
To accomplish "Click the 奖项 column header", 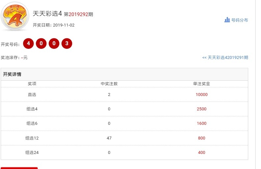I will pos(32,84).
